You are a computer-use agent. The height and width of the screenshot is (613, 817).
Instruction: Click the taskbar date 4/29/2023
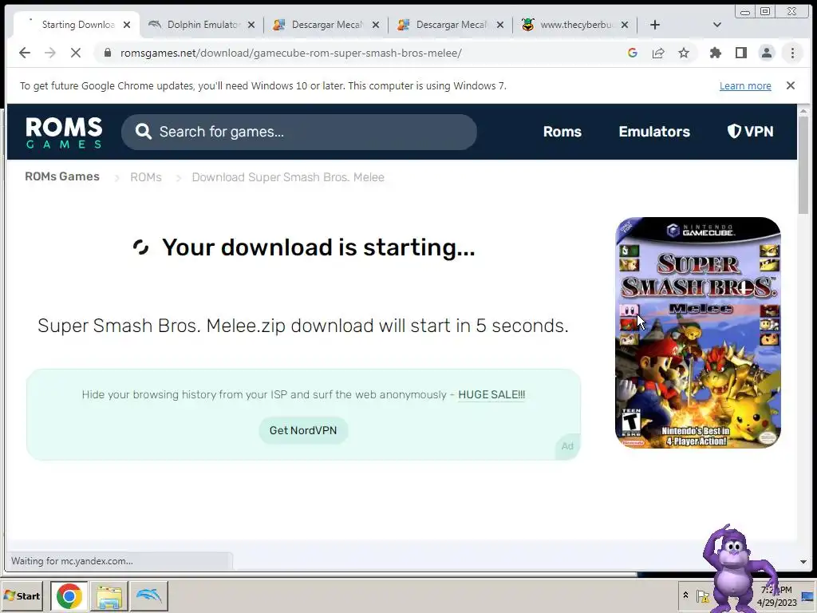point(777,603)
